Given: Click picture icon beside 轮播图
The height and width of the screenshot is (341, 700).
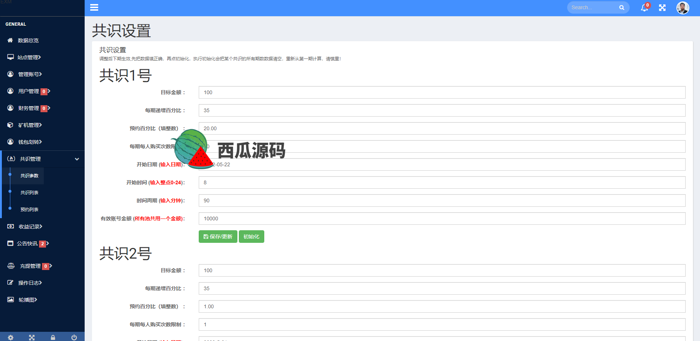Looking at the screenshot, I should 11,299.
